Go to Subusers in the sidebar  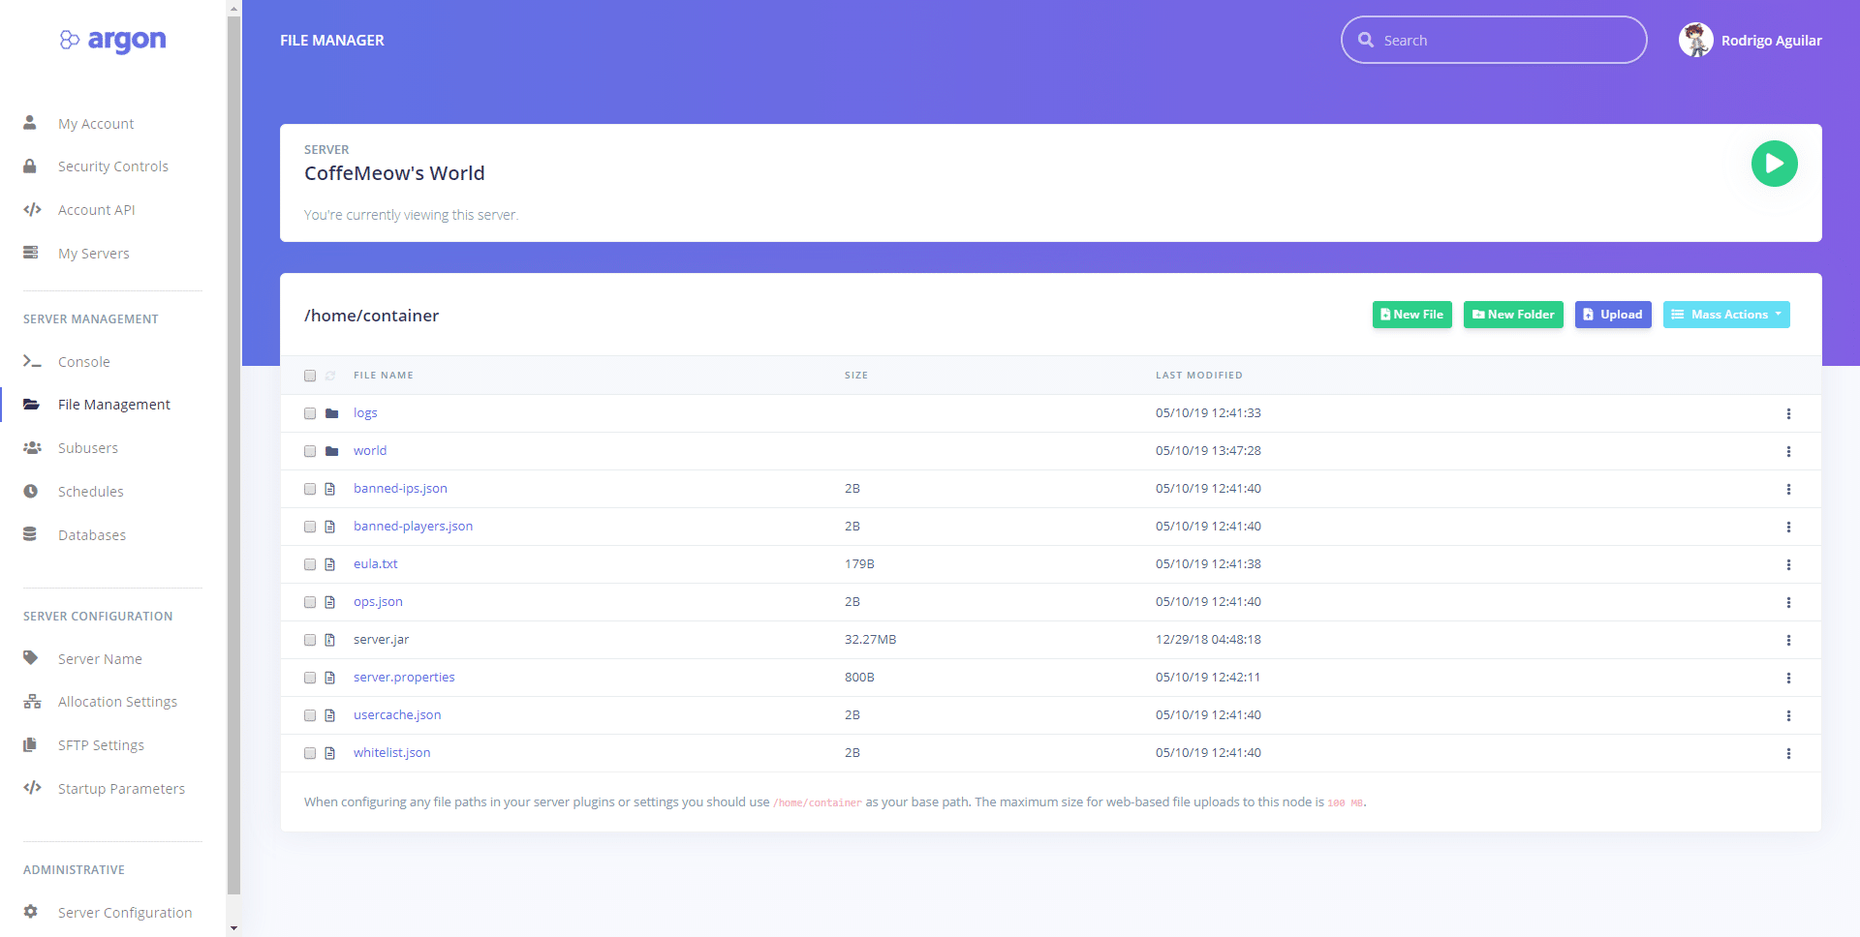[87, 448]
